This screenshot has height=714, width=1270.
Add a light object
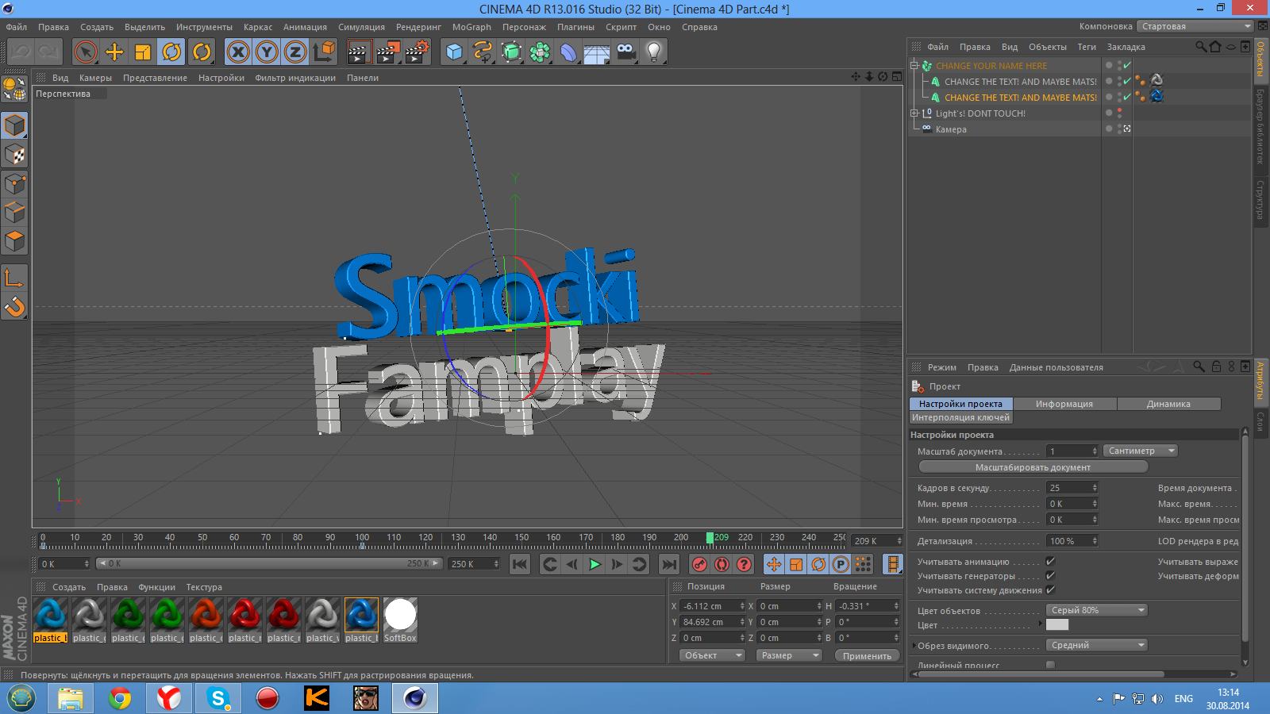654,52
